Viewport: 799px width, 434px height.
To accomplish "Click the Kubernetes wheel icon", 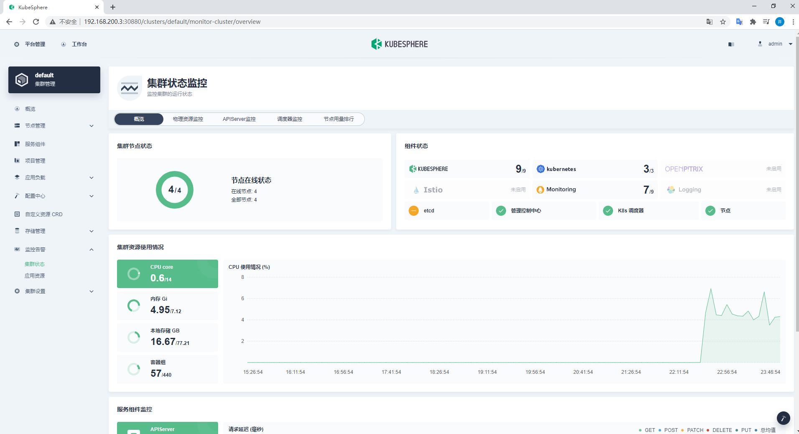I will click(540, 169).
